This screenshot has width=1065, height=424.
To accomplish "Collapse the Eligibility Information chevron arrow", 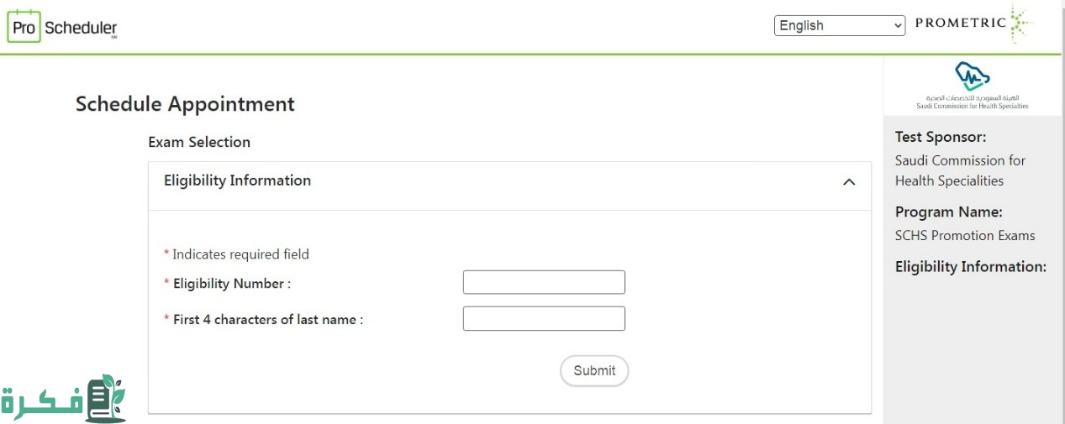I will (849, 182).
